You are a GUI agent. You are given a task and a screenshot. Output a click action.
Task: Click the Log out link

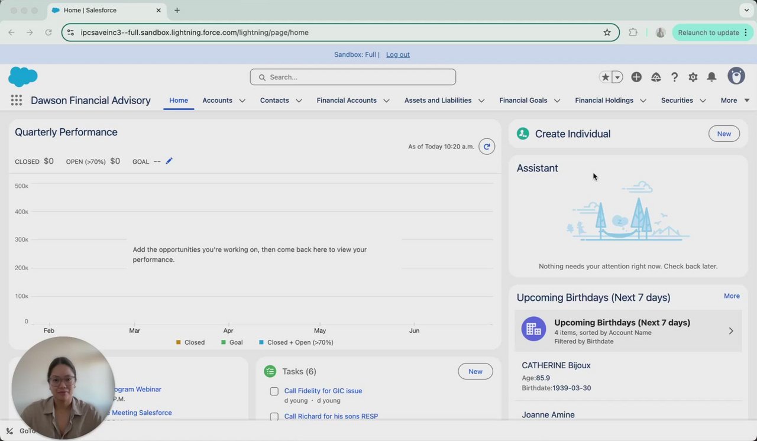398,54
